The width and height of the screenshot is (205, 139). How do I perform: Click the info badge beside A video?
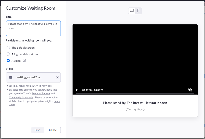(24, 61)
